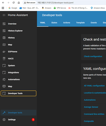106x126 pixels.
Task: Click the ESPHome icon in sidebar
Action: point(4,52)
